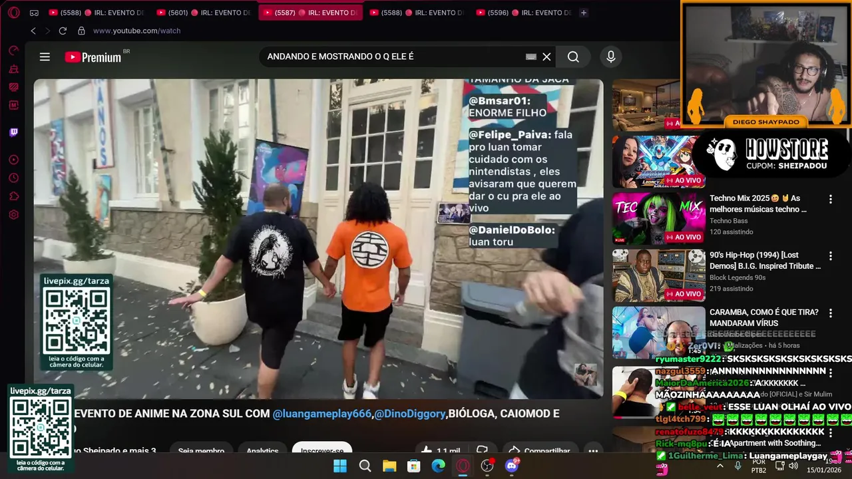Screen dimensions: 852x479
Task: View site info via the padlock icon
Action: (x=81, y=31)
